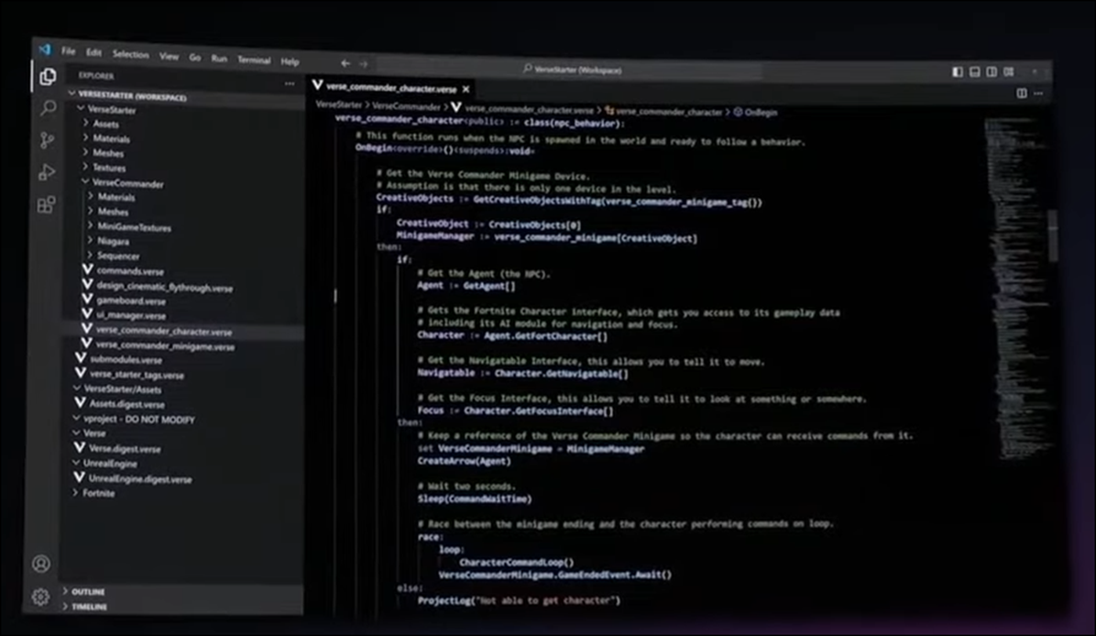The width and height of the screenshot is (1096, 636).
Task: Open the Help menu
Action: (x=290, y=61)
